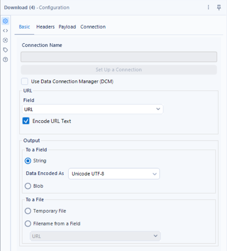Switch to the XML view icon

[x=5, y=31]
